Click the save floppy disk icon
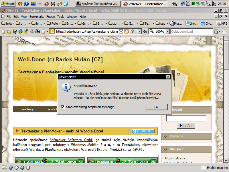 point(15,32)
